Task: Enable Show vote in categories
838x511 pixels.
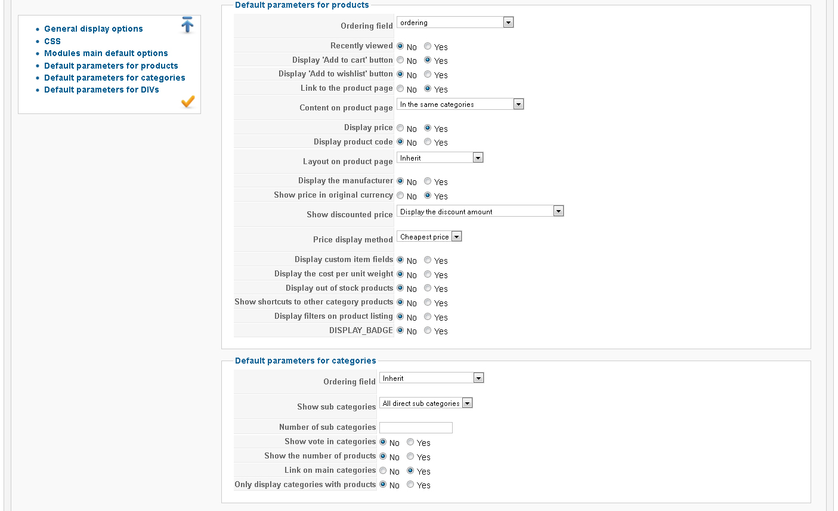Action: click(x=410, y=442)
